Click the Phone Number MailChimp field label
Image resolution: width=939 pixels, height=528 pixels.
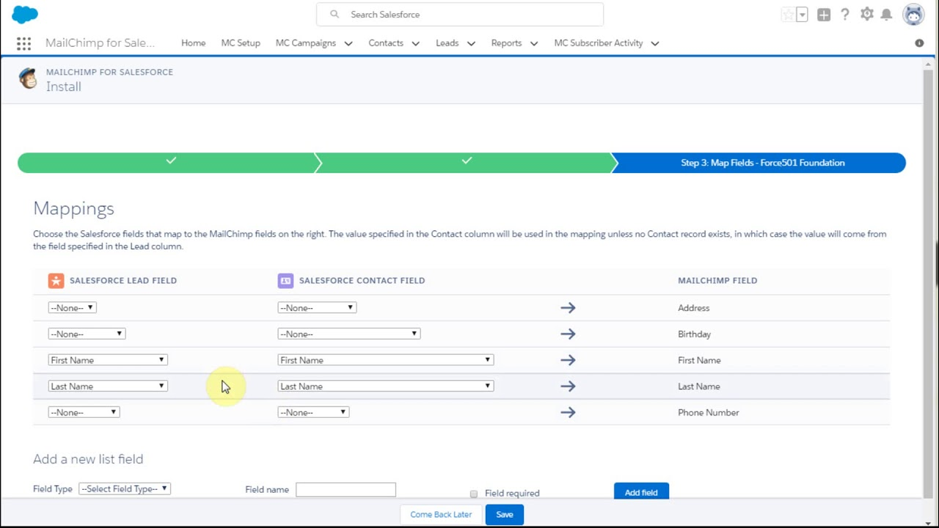tap(709, 412)
